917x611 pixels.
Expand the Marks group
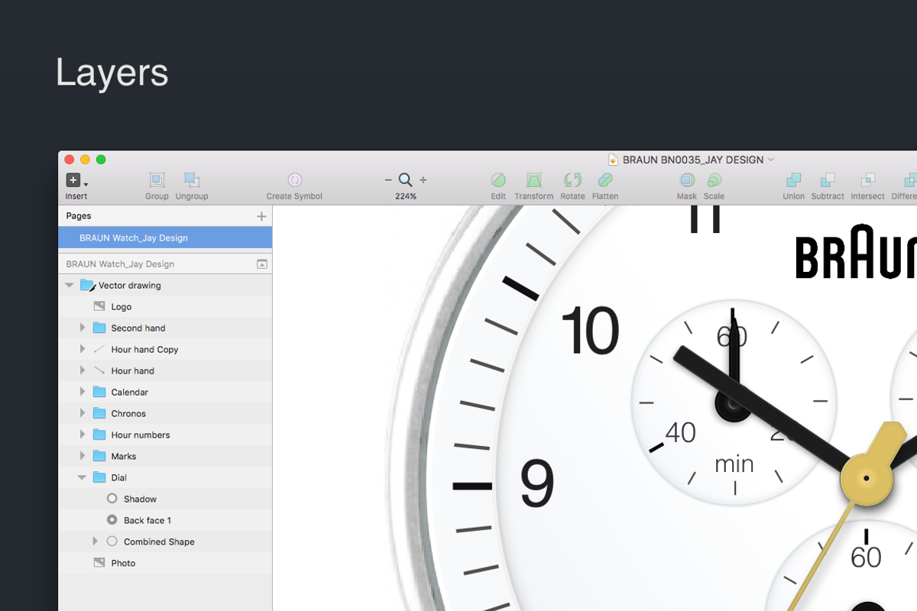[x=83, y=456]
